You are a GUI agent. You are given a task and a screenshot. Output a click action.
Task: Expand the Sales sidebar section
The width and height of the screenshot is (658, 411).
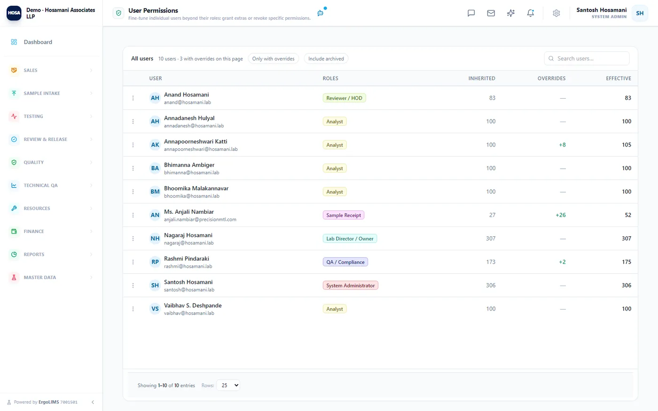[51, 70]
